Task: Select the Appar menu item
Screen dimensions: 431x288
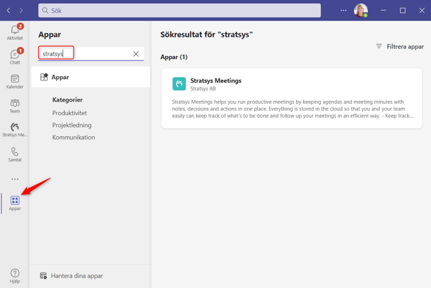Action: 91,77
